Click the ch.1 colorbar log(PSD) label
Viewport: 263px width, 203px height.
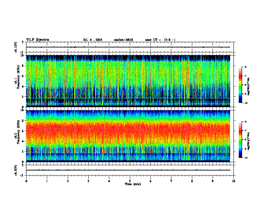tap(248, 87)
